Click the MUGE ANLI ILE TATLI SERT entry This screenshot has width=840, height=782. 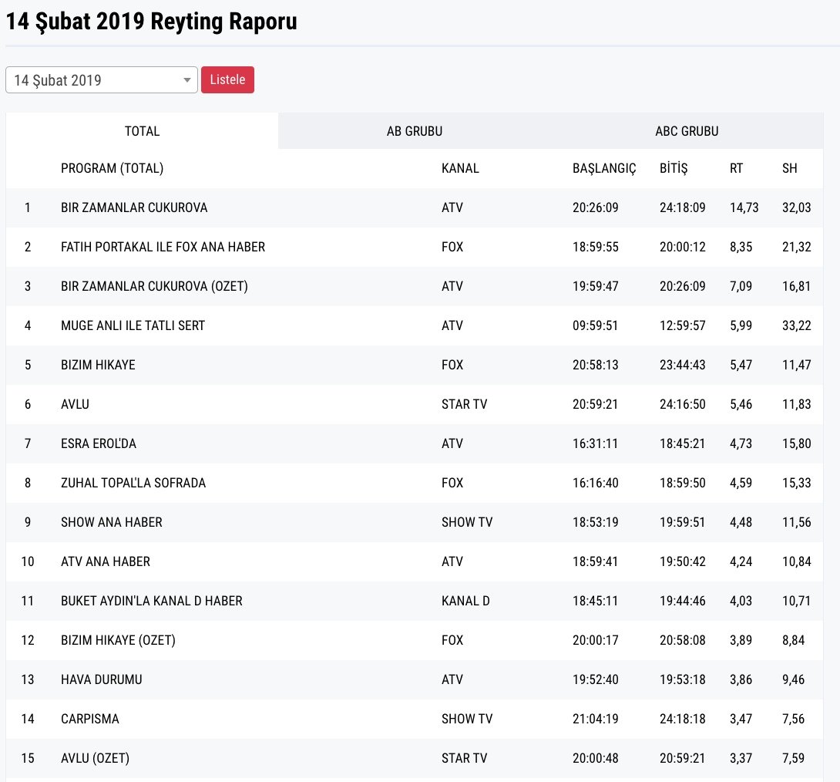click(133, 325)
